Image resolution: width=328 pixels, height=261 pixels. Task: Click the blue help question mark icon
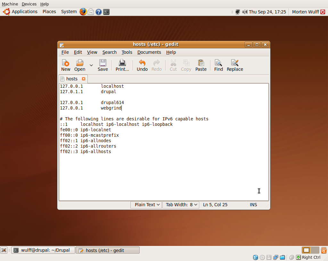pyautogui.click(x=99, y=12)
